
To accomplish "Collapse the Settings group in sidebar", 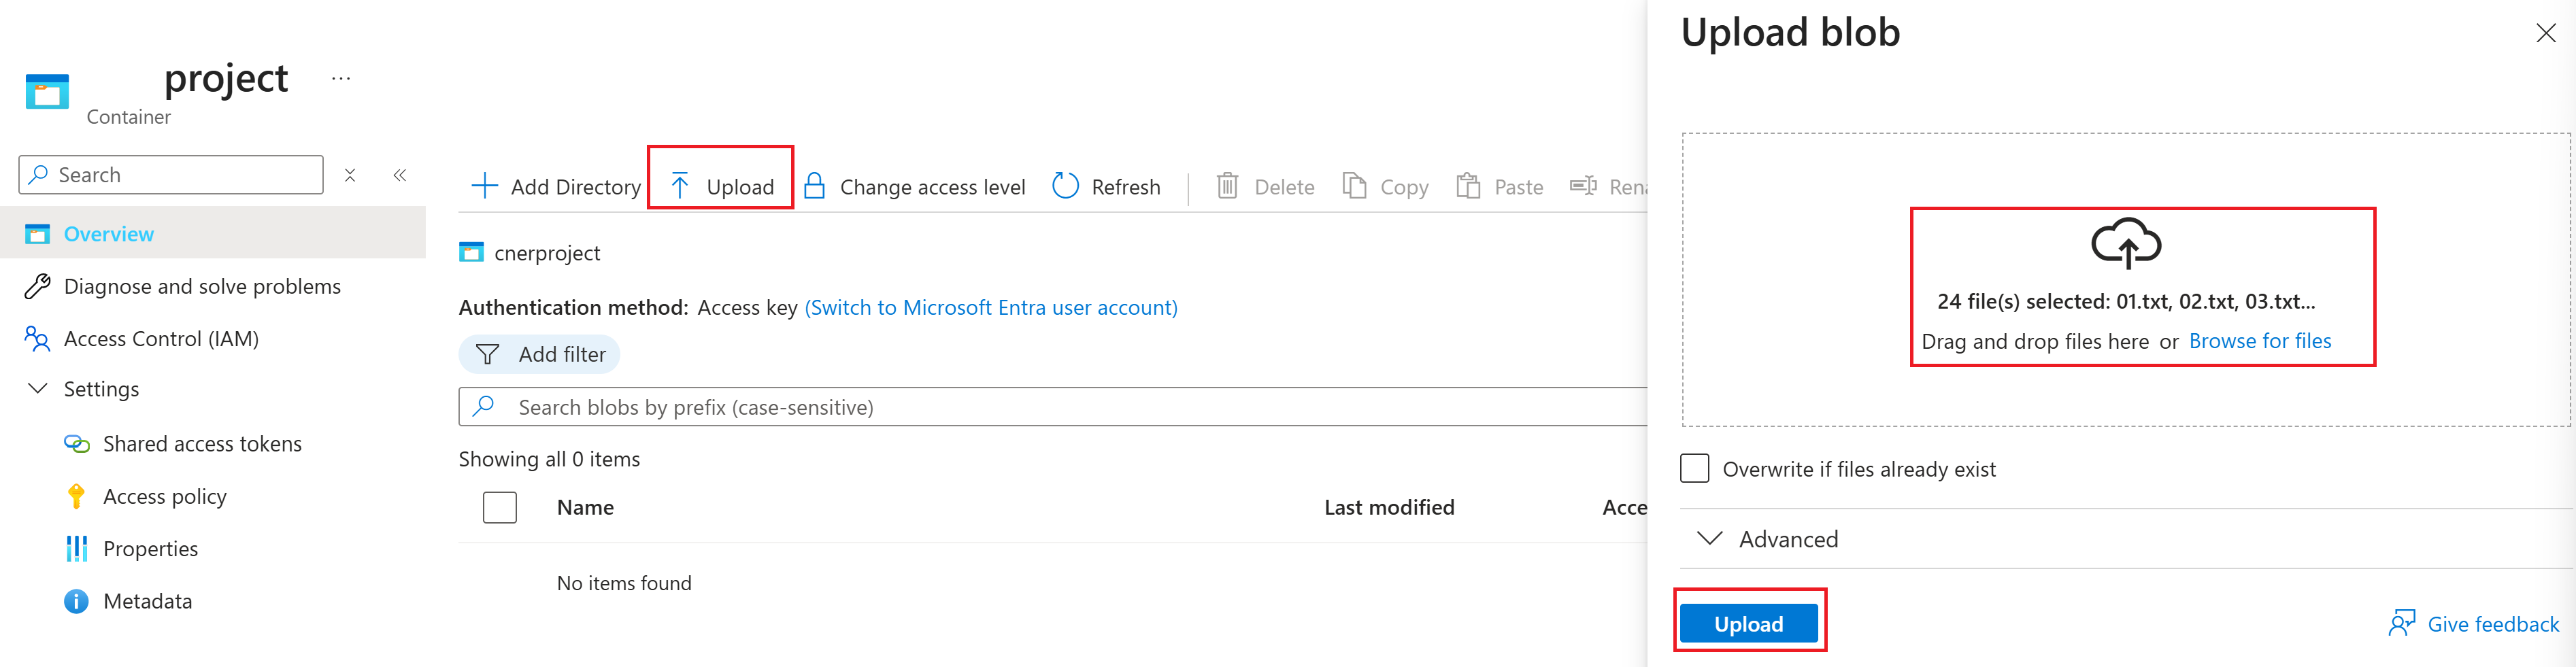I will [38, 389].
